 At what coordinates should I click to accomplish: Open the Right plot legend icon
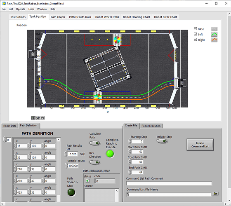pos(214,40)
